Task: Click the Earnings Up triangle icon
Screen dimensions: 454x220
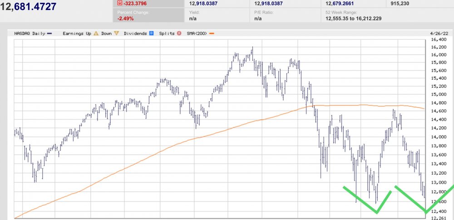Action: click(x=96, y=33)
